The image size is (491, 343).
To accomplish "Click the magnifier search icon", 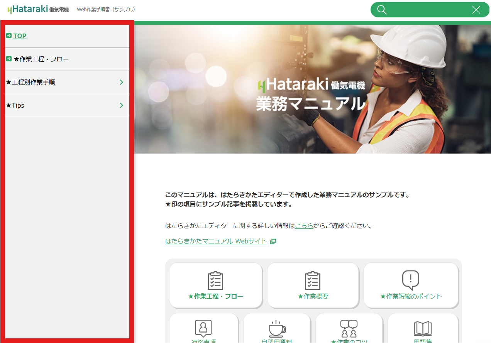I will click(382, 10).
